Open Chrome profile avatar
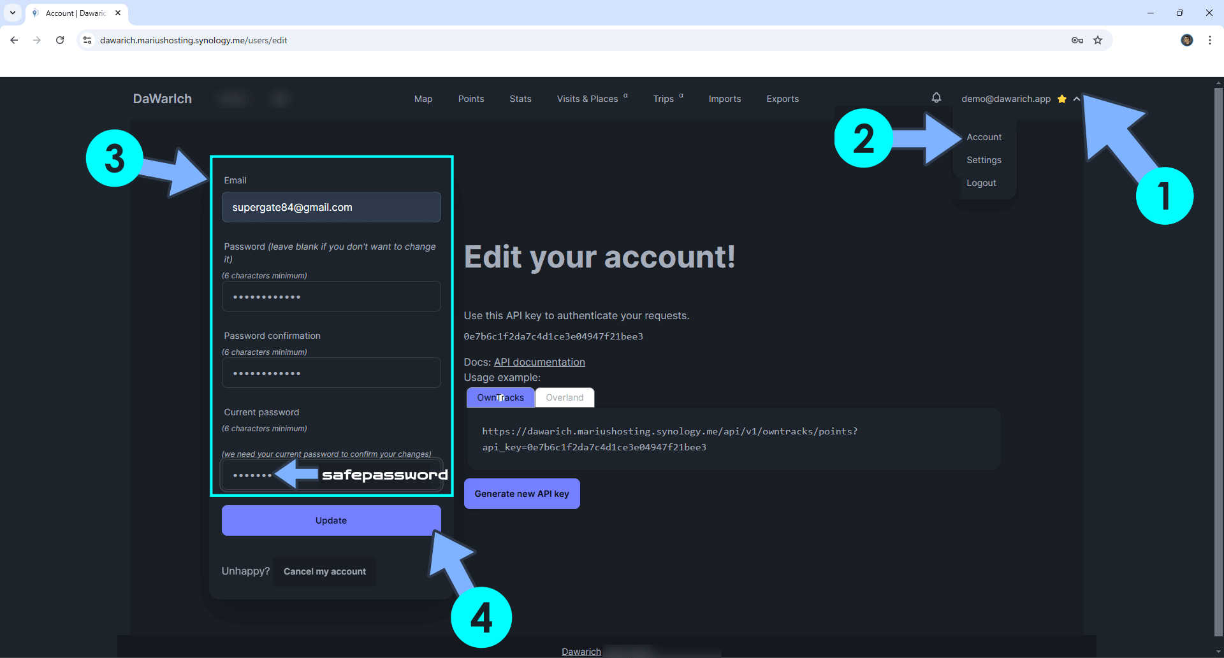The width and height of the screenshot is (1224, 658). pos(1186,40)
